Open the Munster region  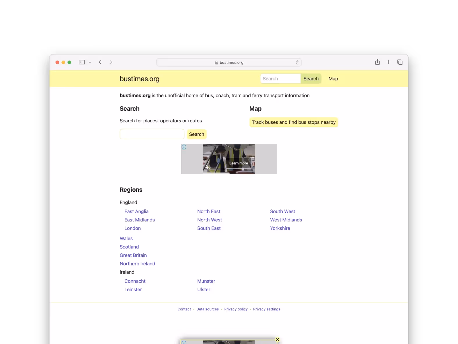pos(206,281)
